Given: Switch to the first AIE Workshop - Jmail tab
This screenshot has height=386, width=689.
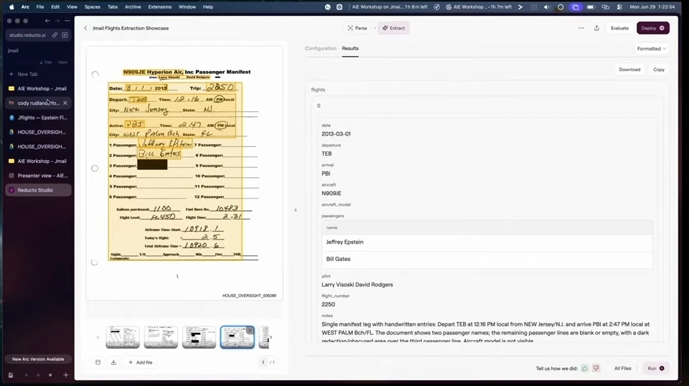Looking at the screenshot, I should coord(38,89).
